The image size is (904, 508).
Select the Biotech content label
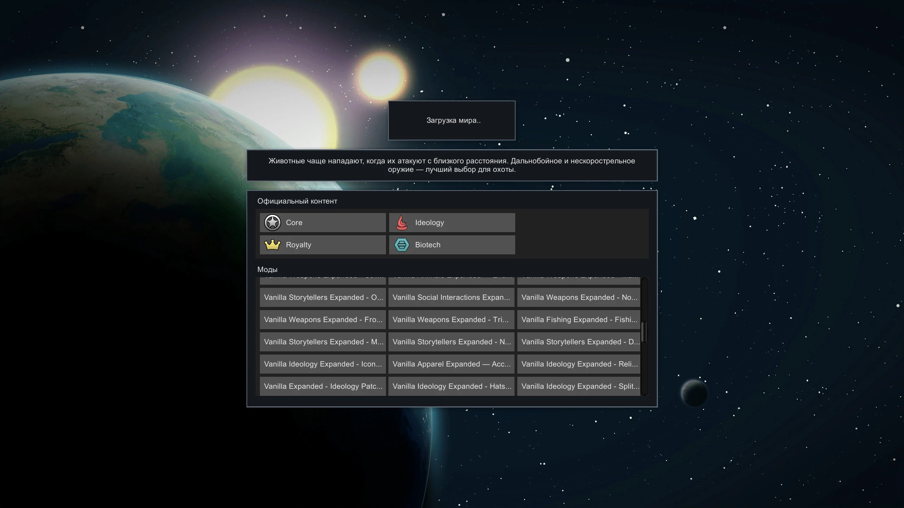point(428,245)
